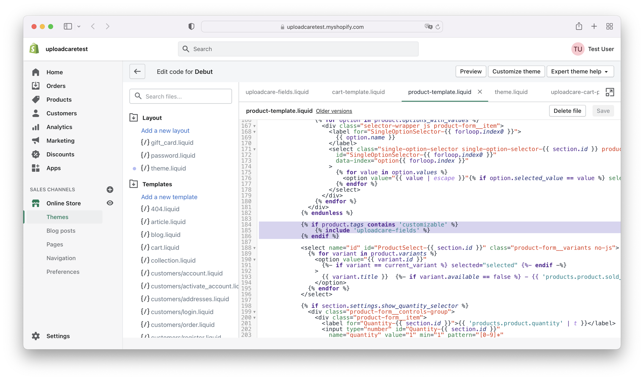
Task: Click the back arrow beside Edit code
Action: click(137, 71)
